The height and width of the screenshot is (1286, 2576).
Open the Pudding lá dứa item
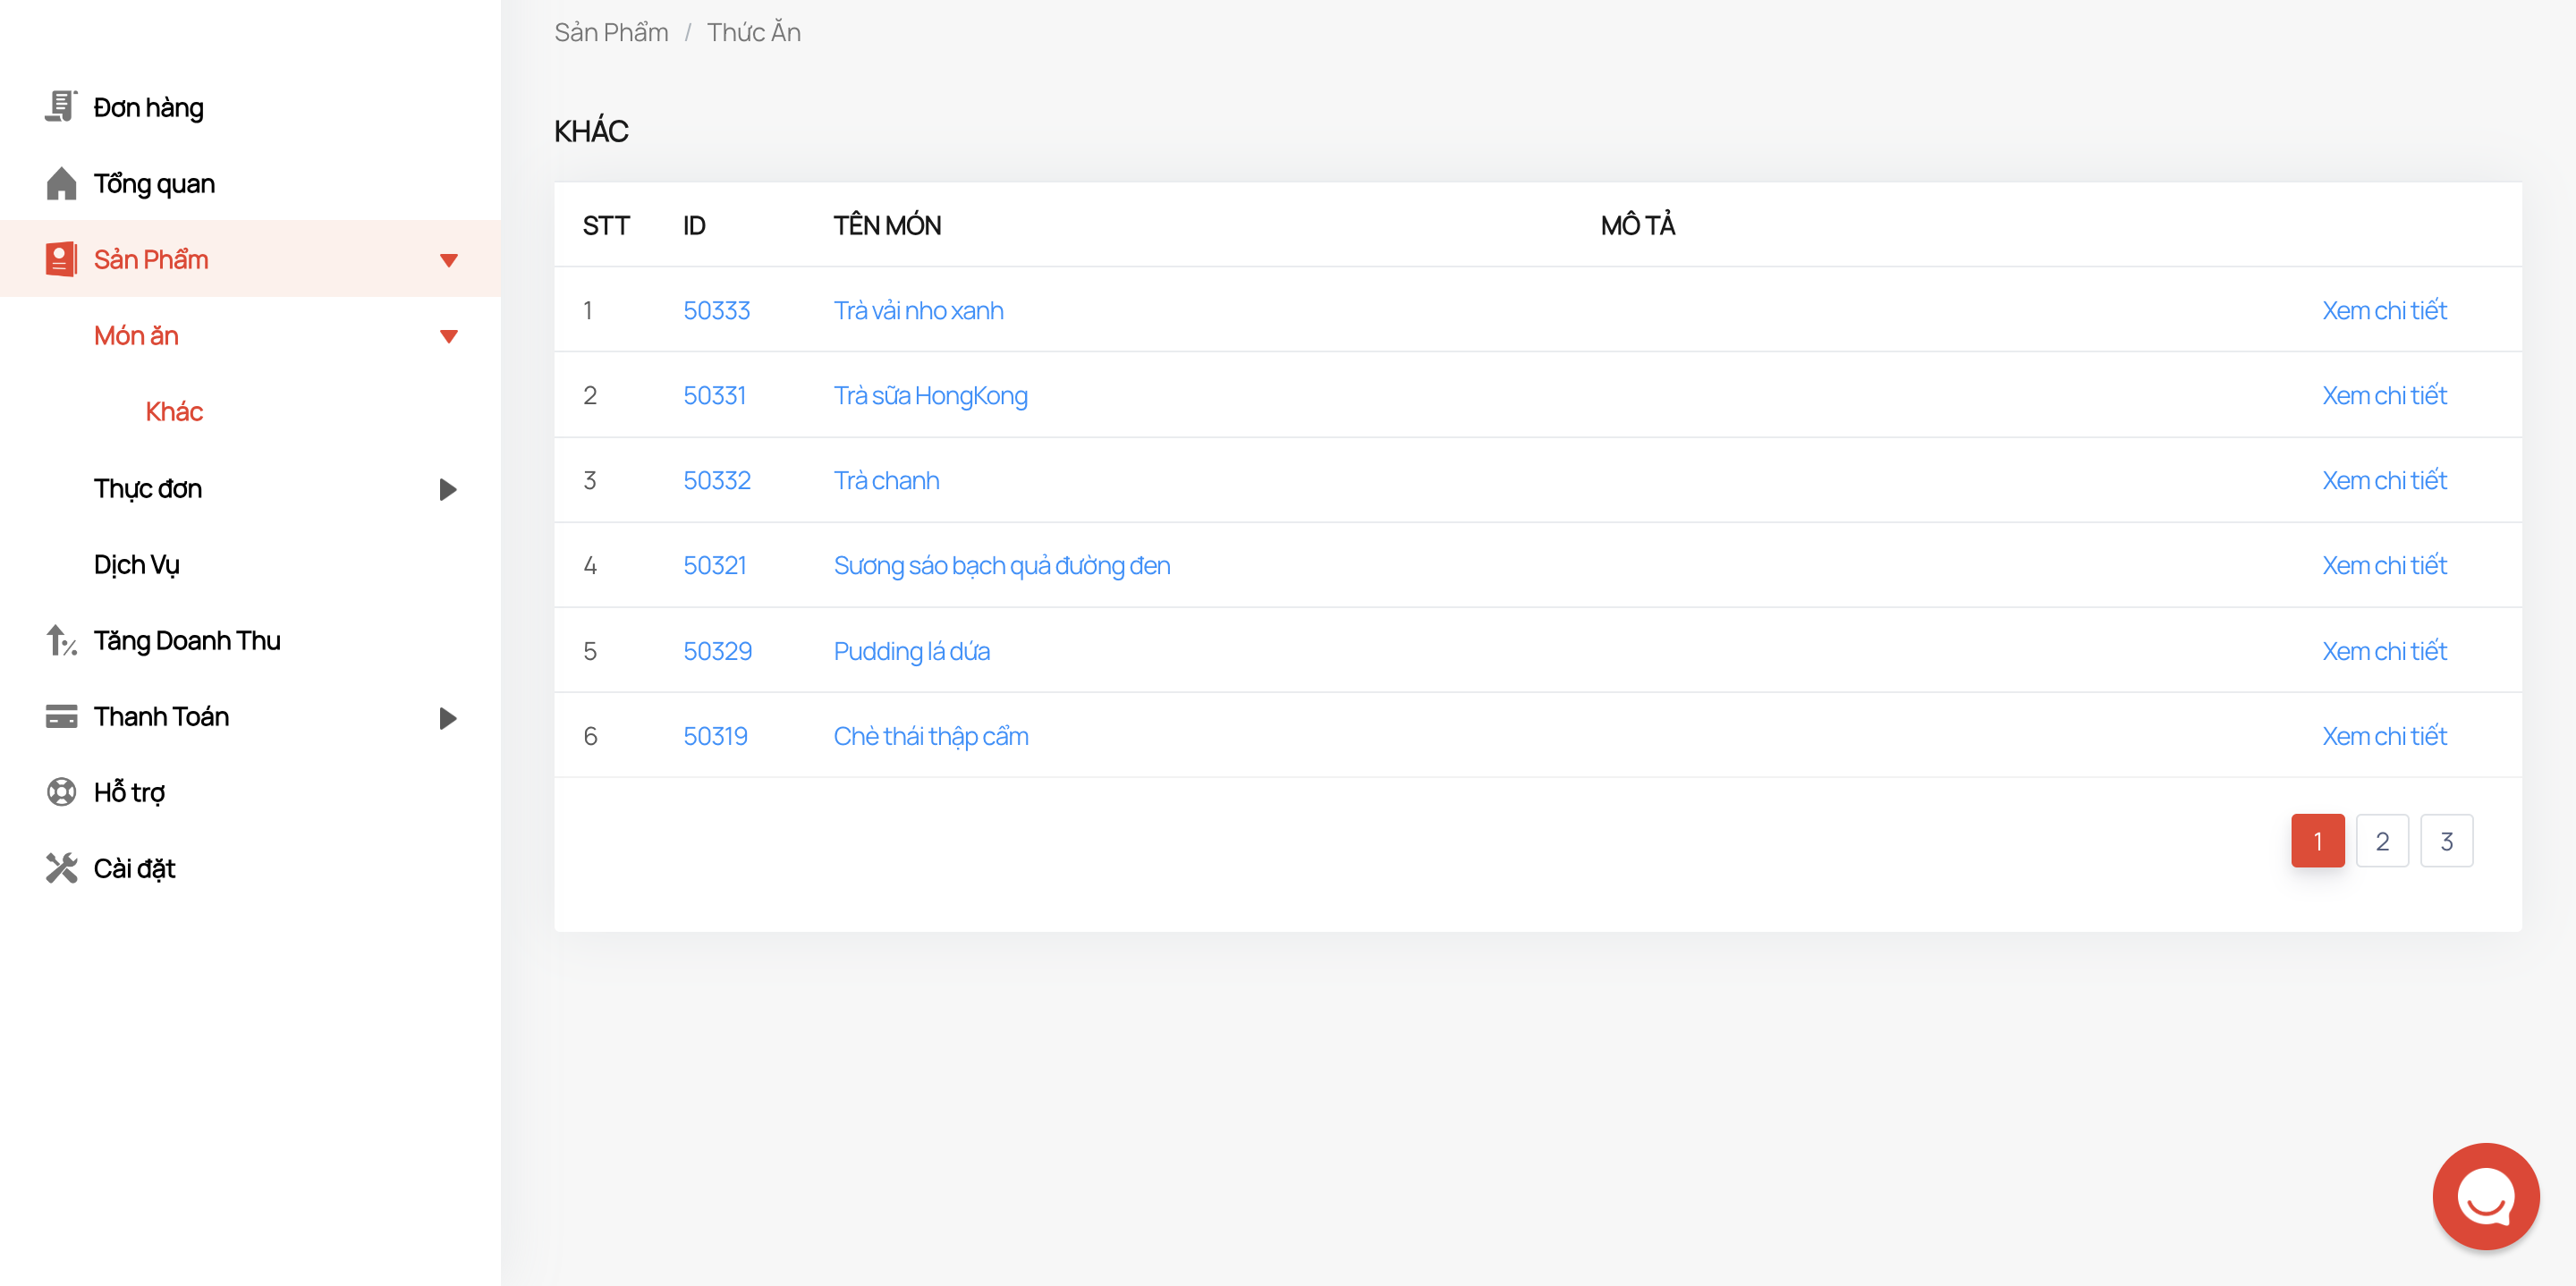911,651
